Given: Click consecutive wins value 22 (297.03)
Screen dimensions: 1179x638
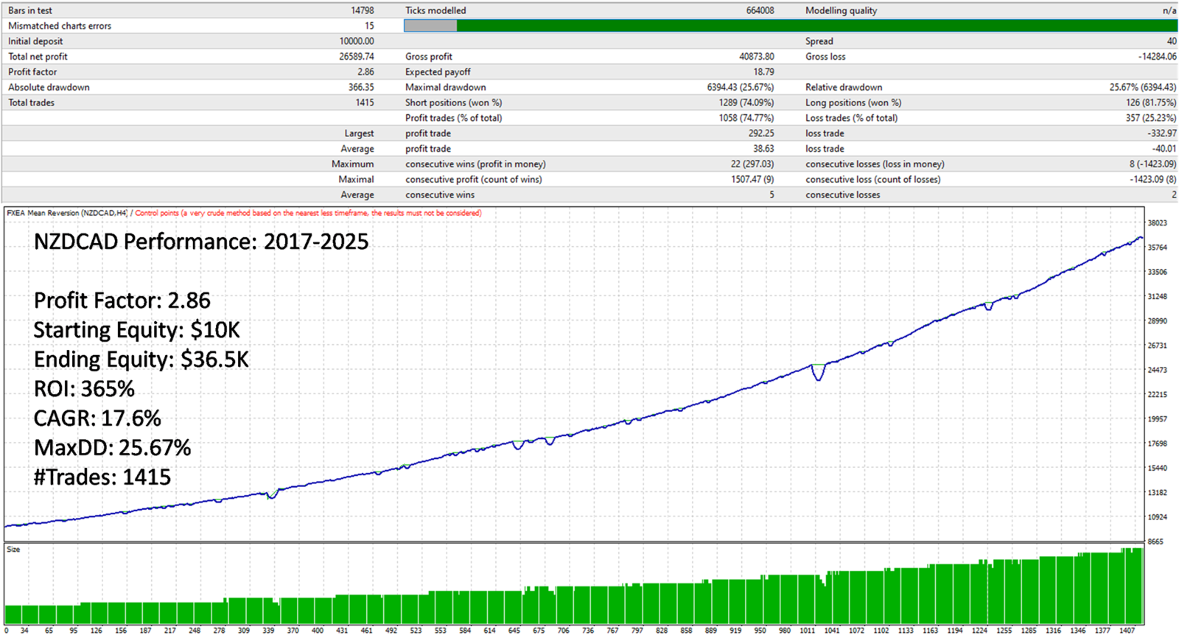Looking at the screenshot, I should (752, 165).
